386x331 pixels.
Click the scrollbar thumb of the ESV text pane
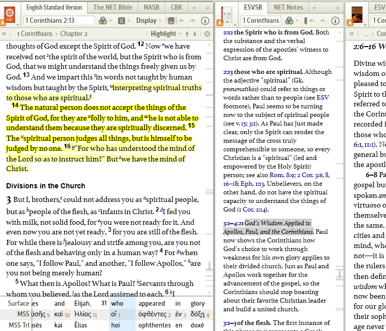pyautogui.click(x=210, y=266)
